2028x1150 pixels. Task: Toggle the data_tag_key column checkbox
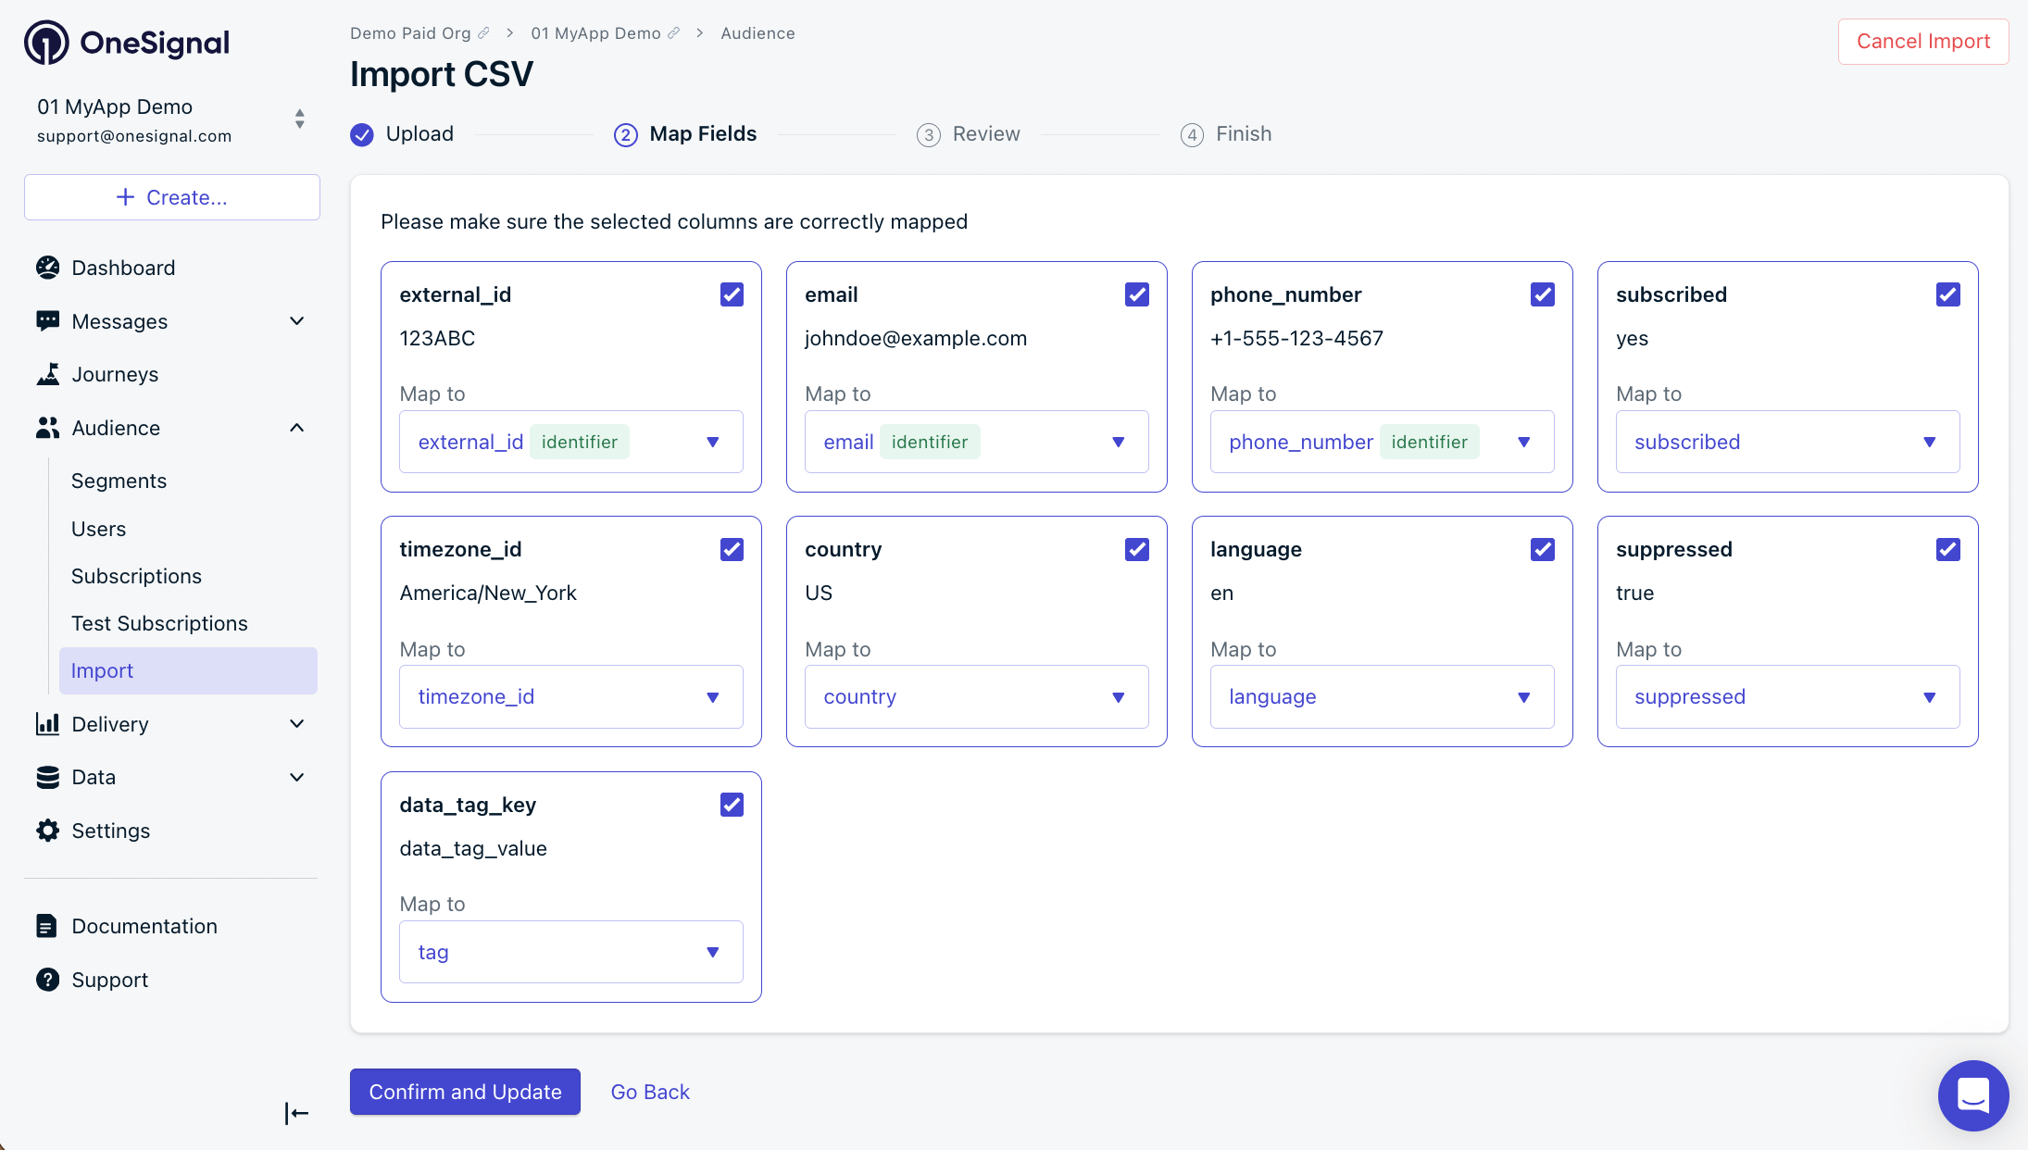(732, 805)
